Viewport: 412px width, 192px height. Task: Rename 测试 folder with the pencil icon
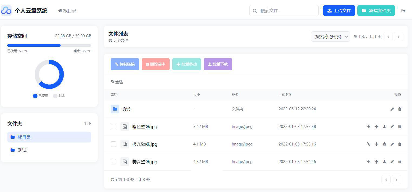click(x=392, y=109)
